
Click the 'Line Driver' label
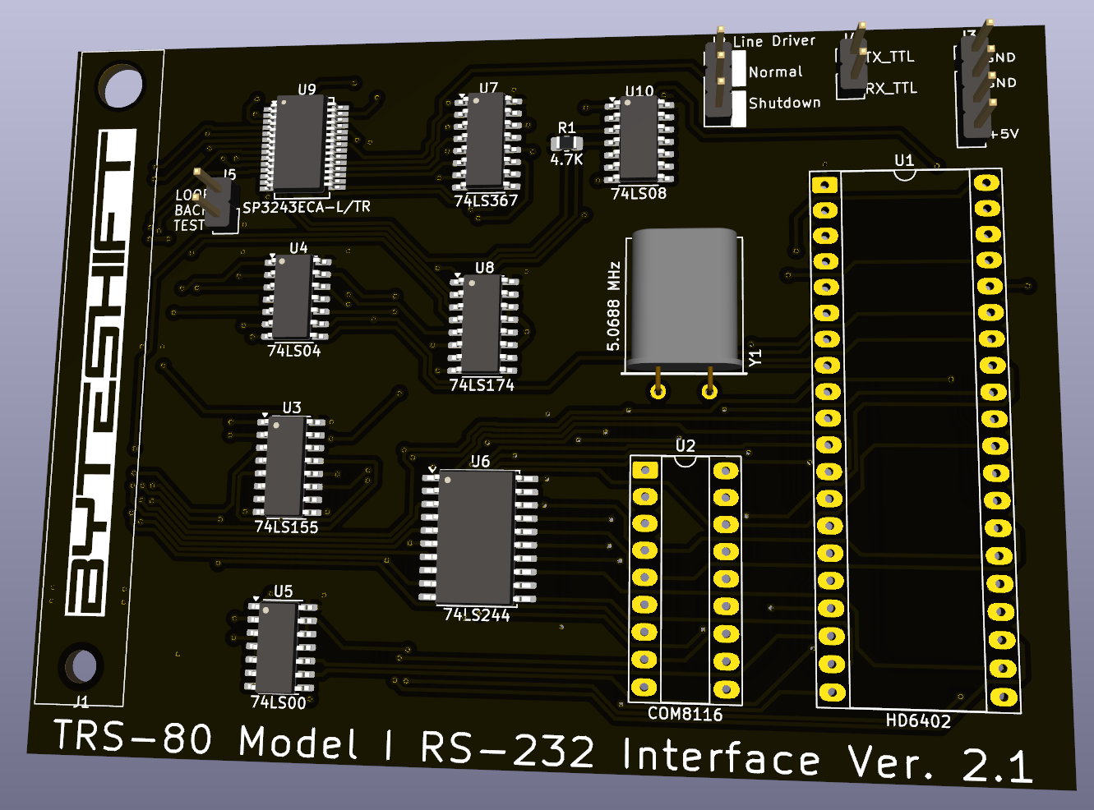pos(774,41)
